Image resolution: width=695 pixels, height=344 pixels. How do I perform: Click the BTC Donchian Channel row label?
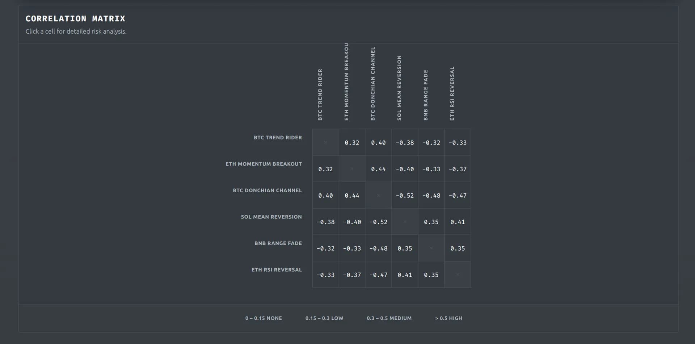click(267, 190)
